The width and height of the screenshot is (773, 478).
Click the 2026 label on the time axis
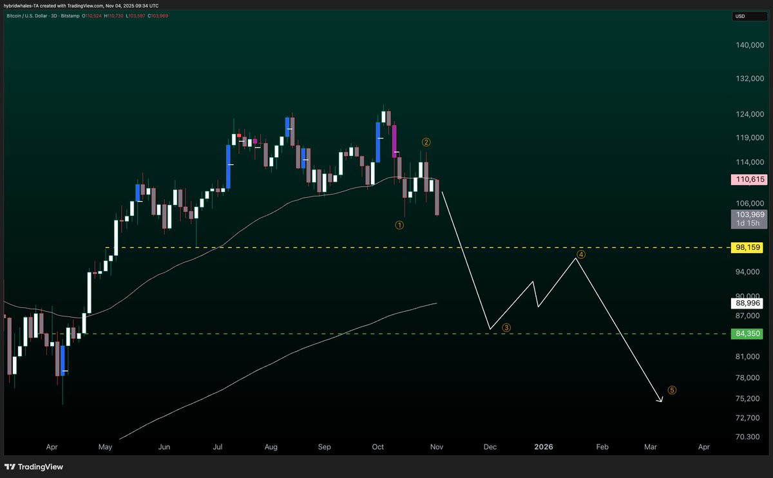544,446
